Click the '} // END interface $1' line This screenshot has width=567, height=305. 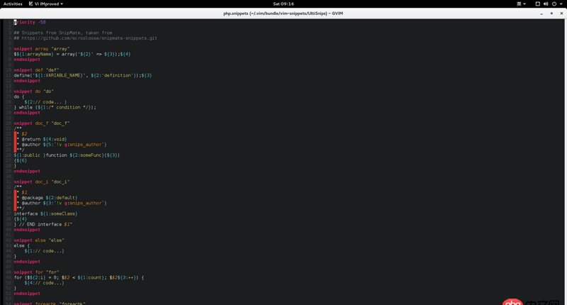click(x=43, y=224)
